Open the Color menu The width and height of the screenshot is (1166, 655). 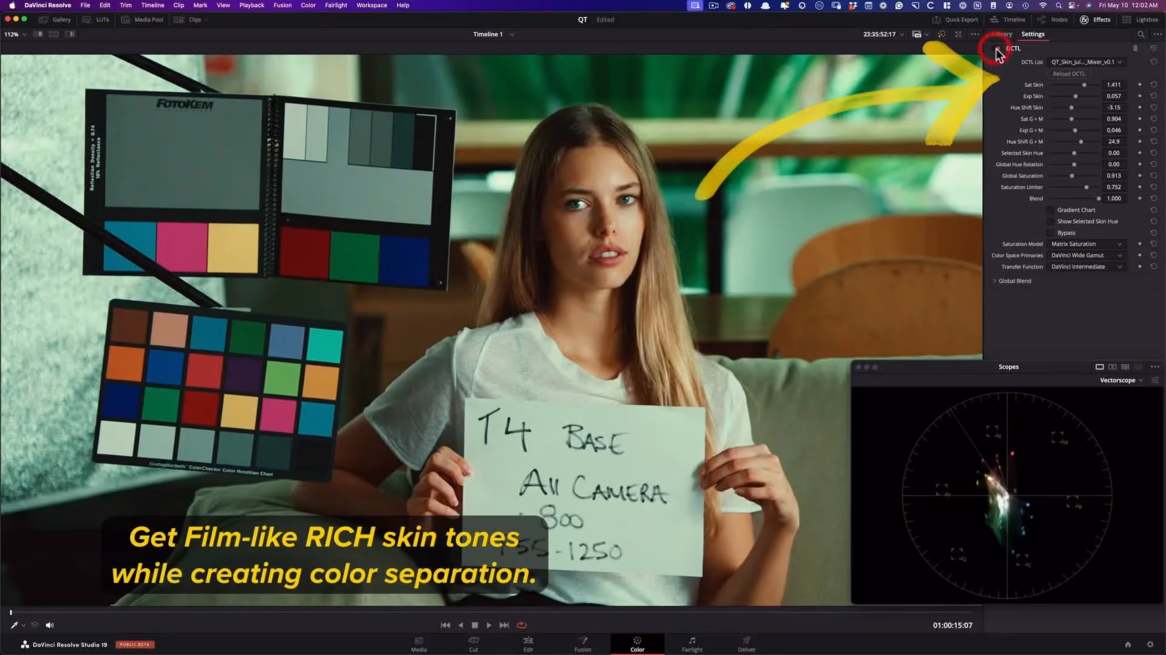[x=308, y=5]
